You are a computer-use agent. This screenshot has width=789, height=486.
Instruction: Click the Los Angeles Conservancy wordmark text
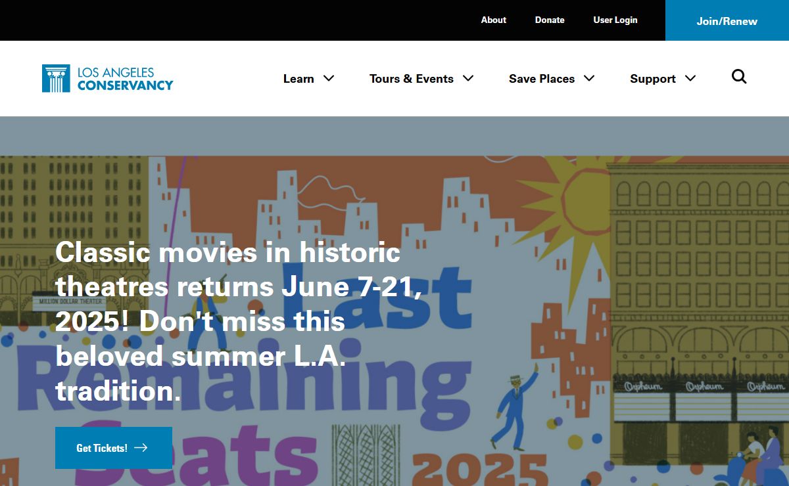(125, 78)
